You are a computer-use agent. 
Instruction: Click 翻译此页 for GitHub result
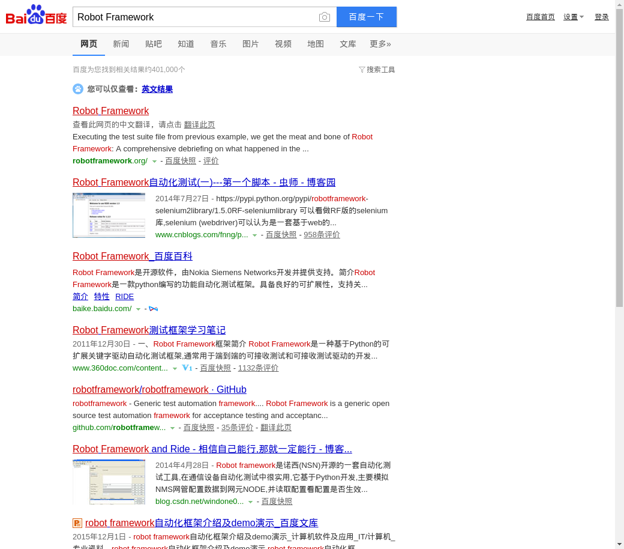(276, 428)
